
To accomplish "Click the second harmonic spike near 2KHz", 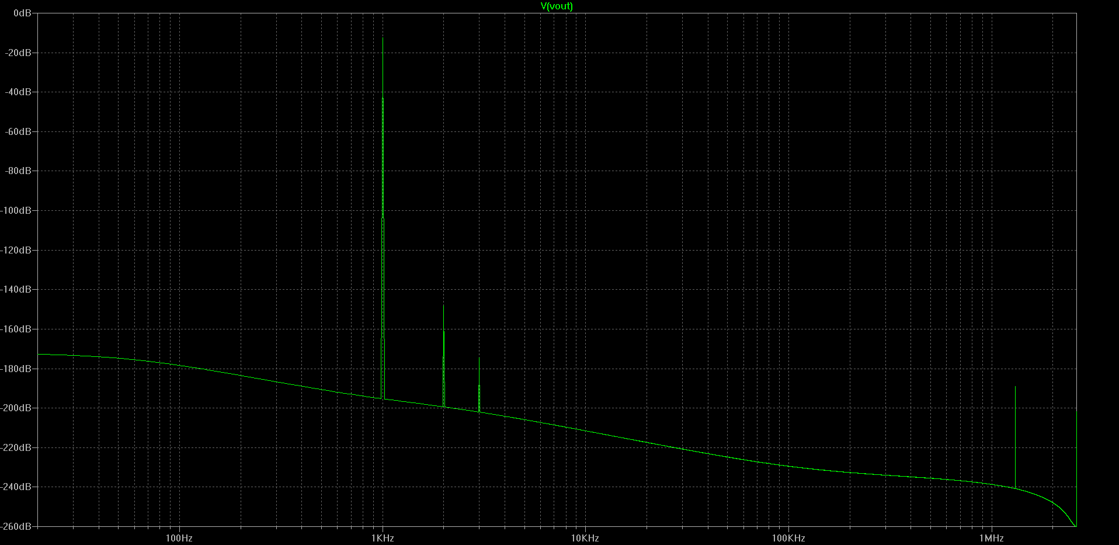I will click(444, 356).
